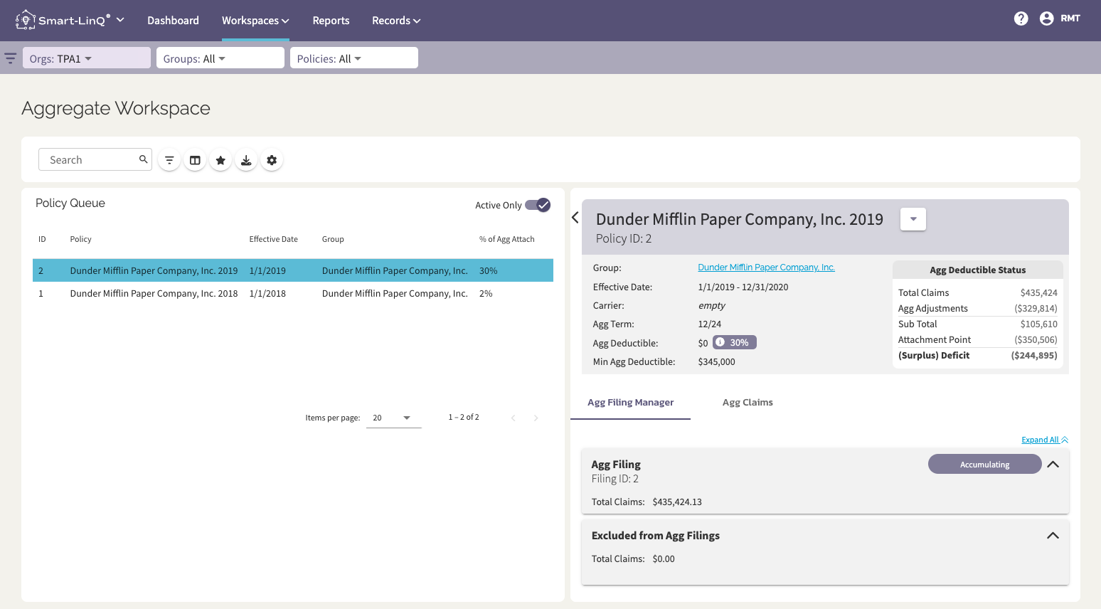The height and width of the screenshot is (609, 1101).
Task: Click the Expand All link
Action: point(1045,440)
